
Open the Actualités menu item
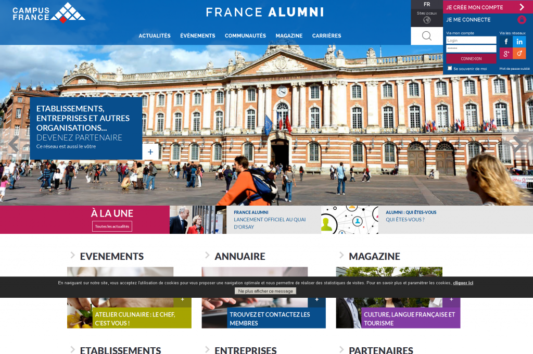[x=154, y=36]
